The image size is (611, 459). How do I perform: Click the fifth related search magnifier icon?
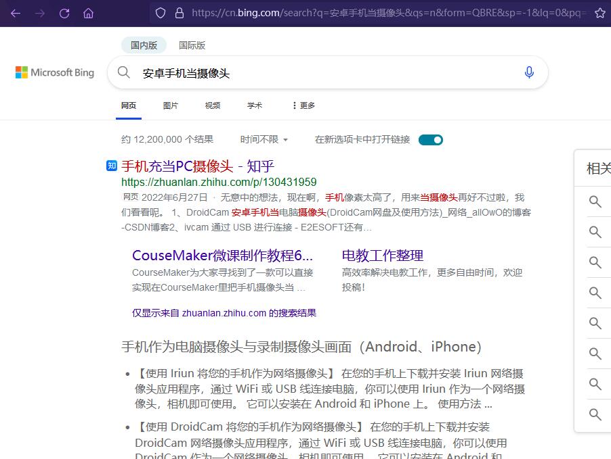(595, 323)
